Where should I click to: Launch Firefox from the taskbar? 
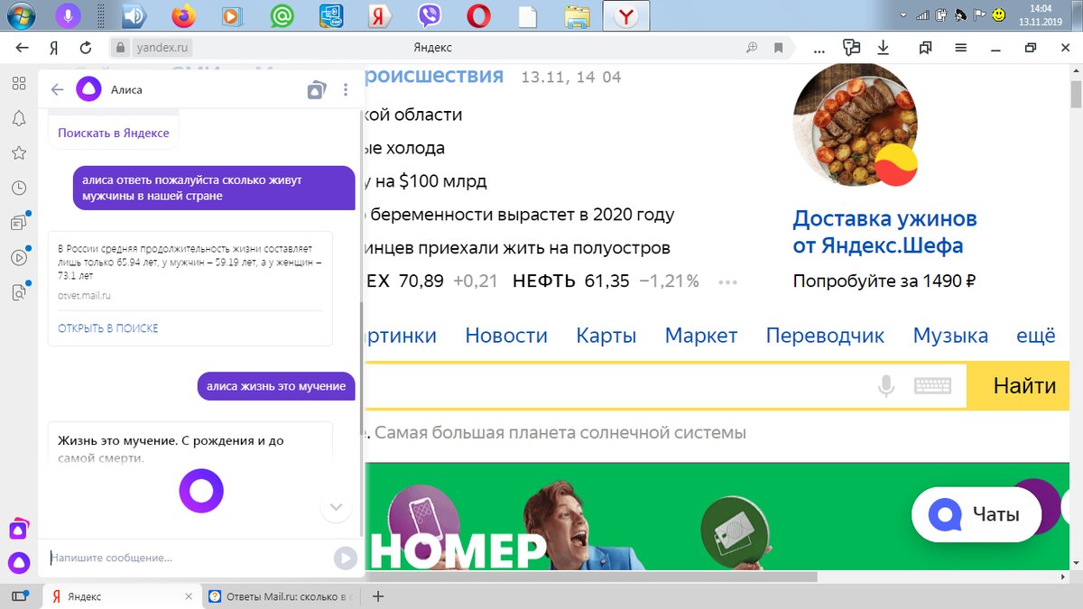[183, 15]
